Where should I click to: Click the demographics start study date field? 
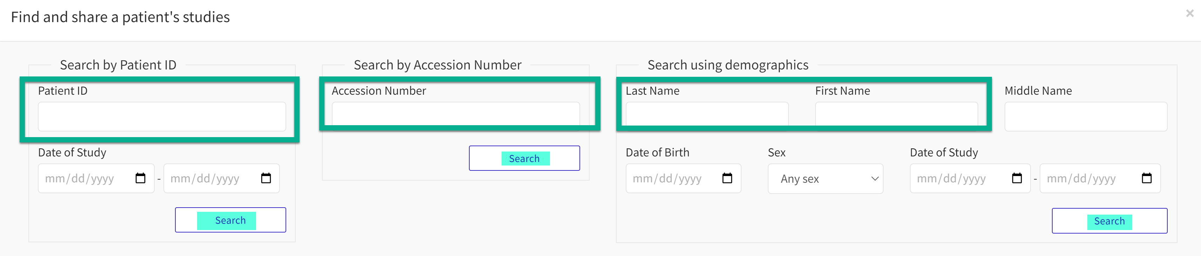click(x=956, y=178)
